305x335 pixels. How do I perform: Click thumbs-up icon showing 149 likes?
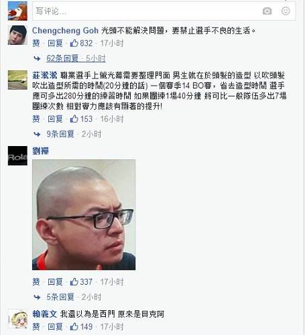[74, 326]
